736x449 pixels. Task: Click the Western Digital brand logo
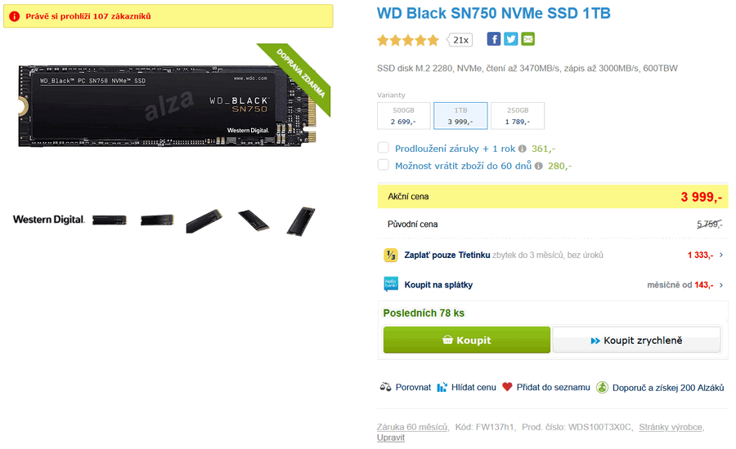[49, 220]
